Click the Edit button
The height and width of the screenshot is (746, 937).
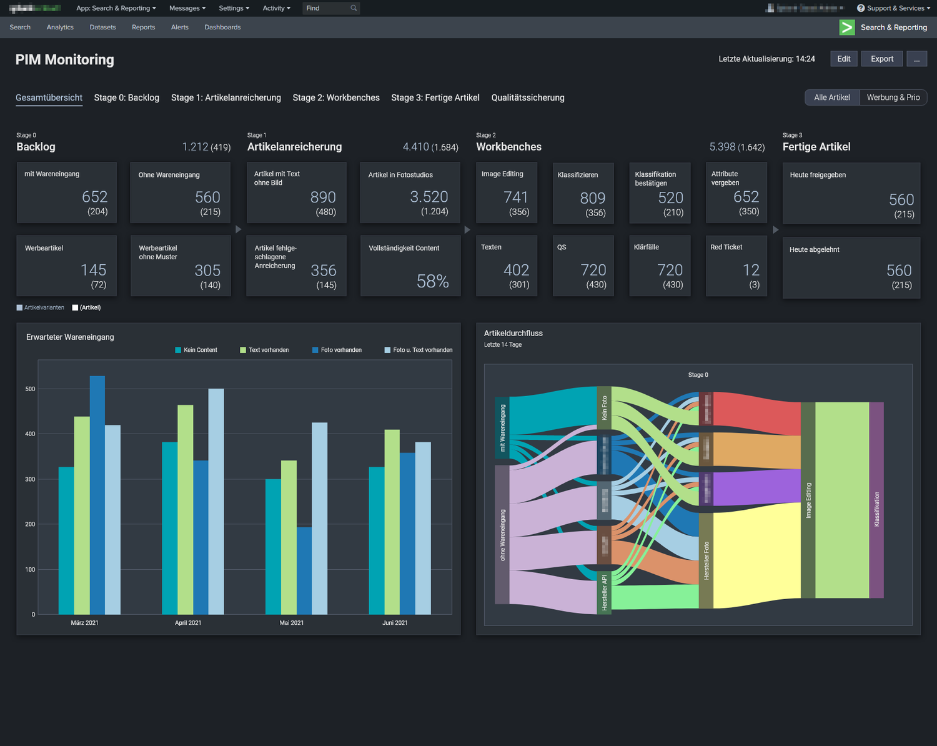tap(844, 59)
